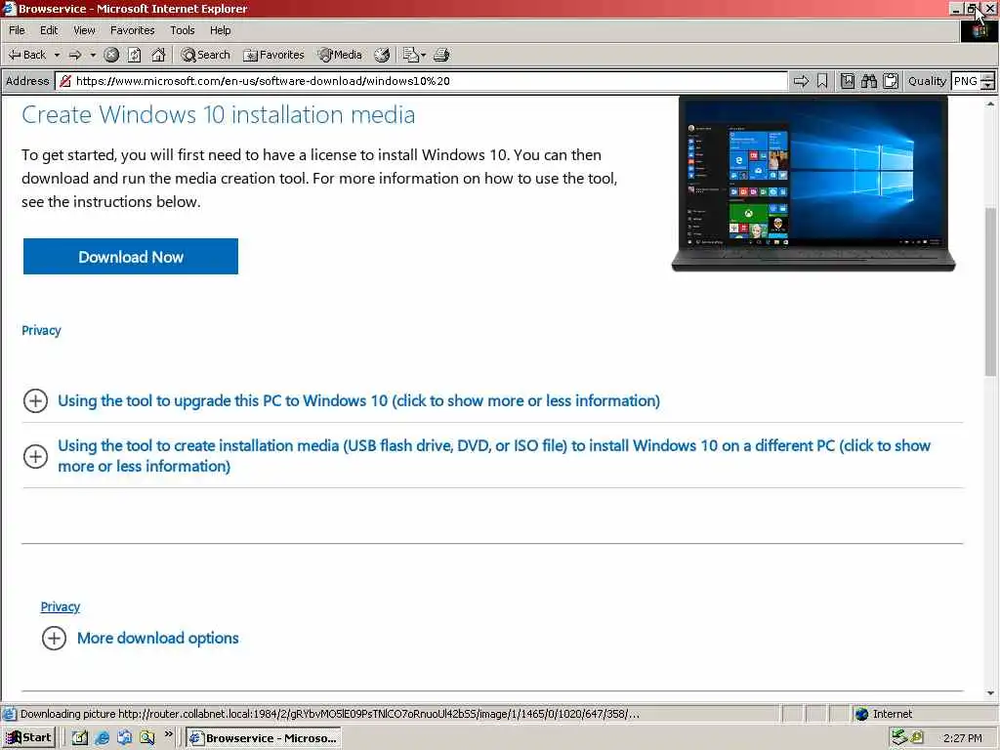Open the Edit menu
This screenshot has height=750, width=1000.
[x=49, y=30]
